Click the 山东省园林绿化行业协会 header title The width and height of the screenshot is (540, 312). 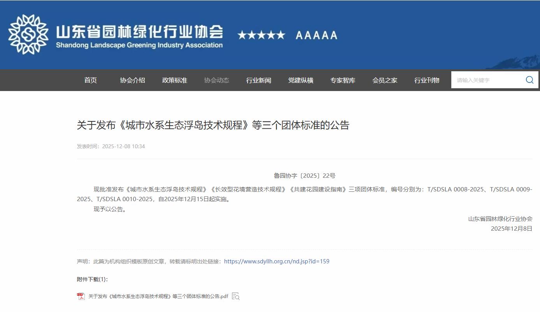click(x=139, y=32)
